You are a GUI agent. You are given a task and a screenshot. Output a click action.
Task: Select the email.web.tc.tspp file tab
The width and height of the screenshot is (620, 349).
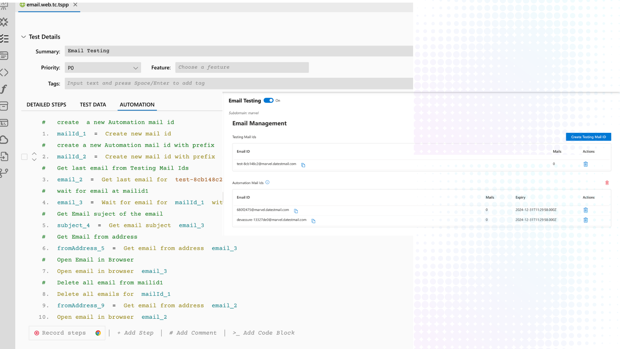(47, 5)
